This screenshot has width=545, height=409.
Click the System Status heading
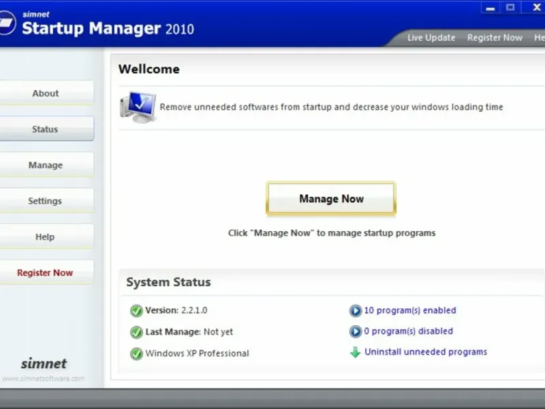coord(168,282)
